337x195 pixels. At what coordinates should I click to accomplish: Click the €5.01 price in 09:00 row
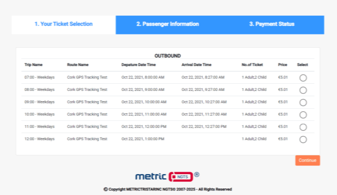coord(283,102)
